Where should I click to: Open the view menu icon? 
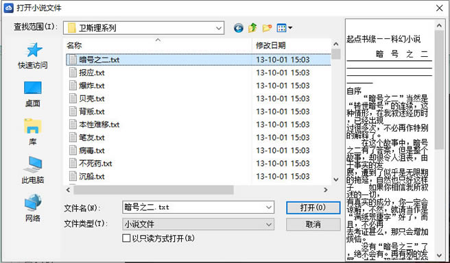[x=284, y=28]
